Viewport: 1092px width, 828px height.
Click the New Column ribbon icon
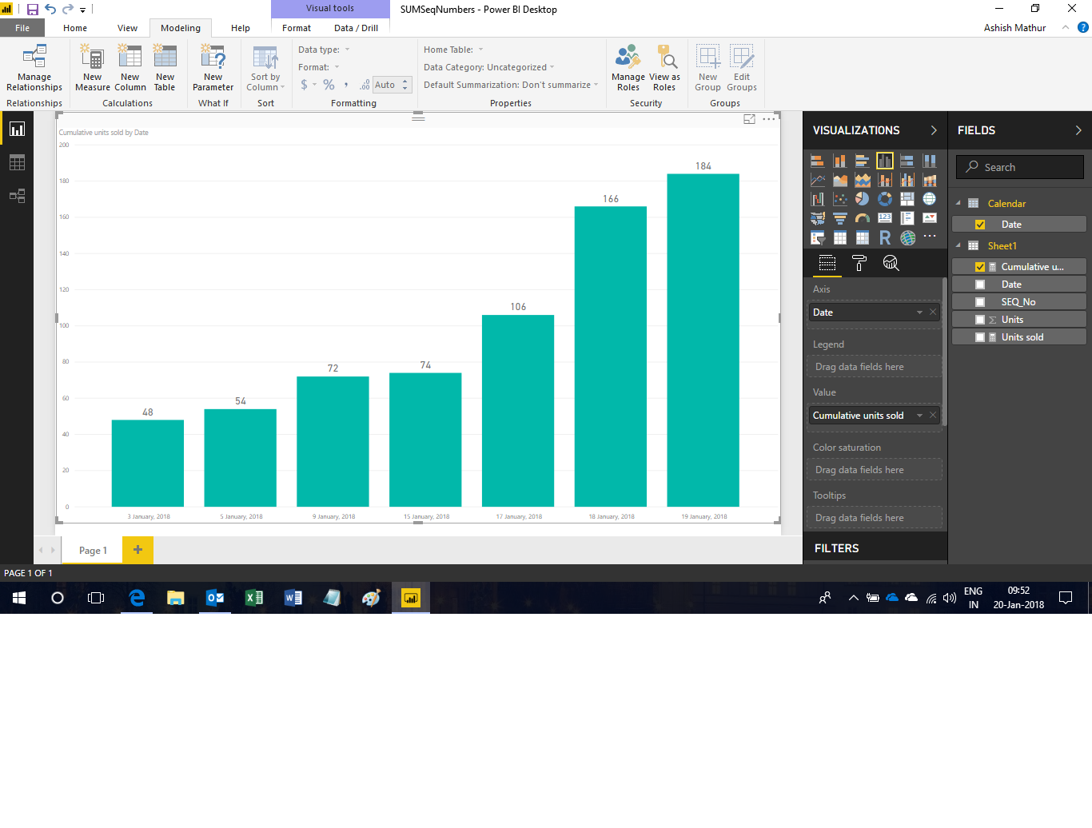[130, 68]
